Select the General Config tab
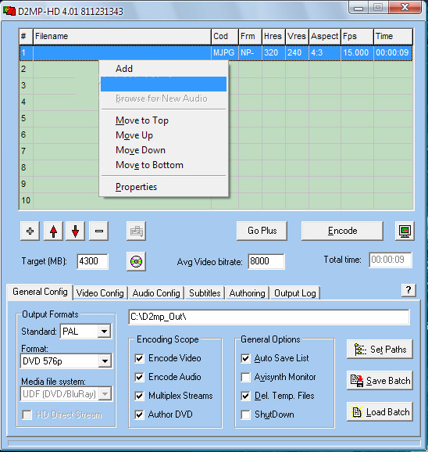The width and height of the screenshot is (428, 452). pos(40,292)
